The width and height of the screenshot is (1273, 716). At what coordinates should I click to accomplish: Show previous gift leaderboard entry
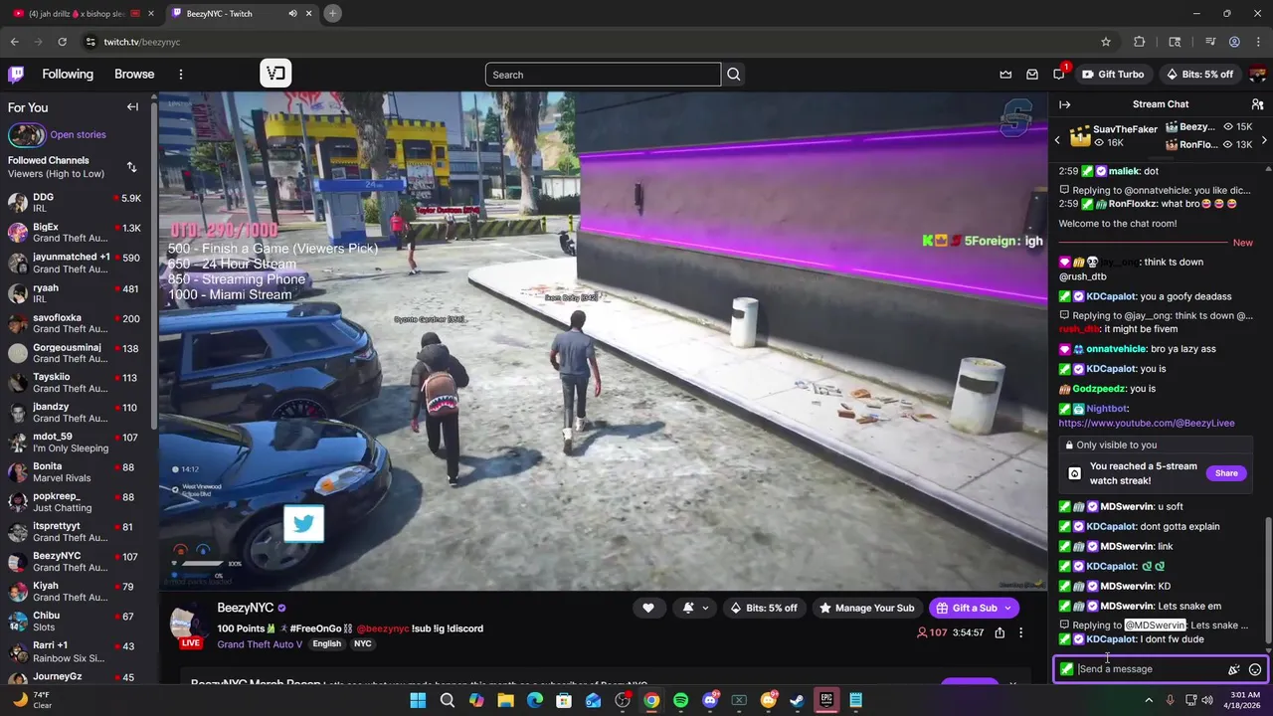[1057, 140]
